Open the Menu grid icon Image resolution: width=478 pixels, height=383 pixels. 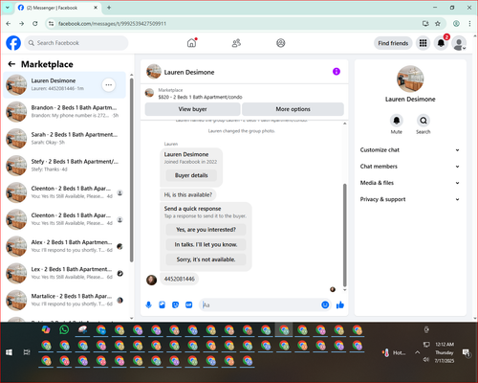coord(423,43)
